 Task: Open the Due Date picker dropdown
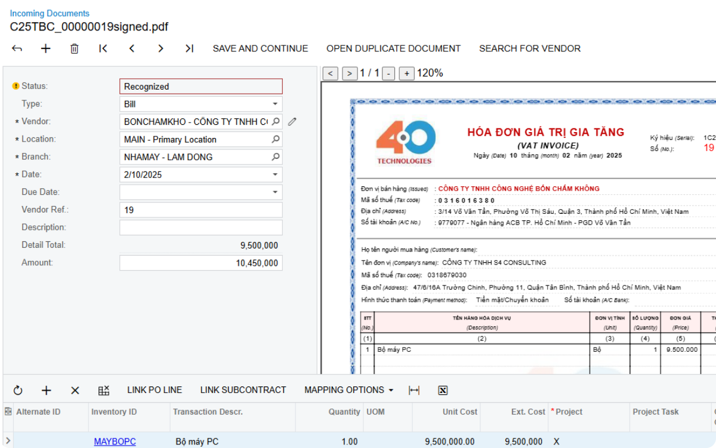point(275,192)
